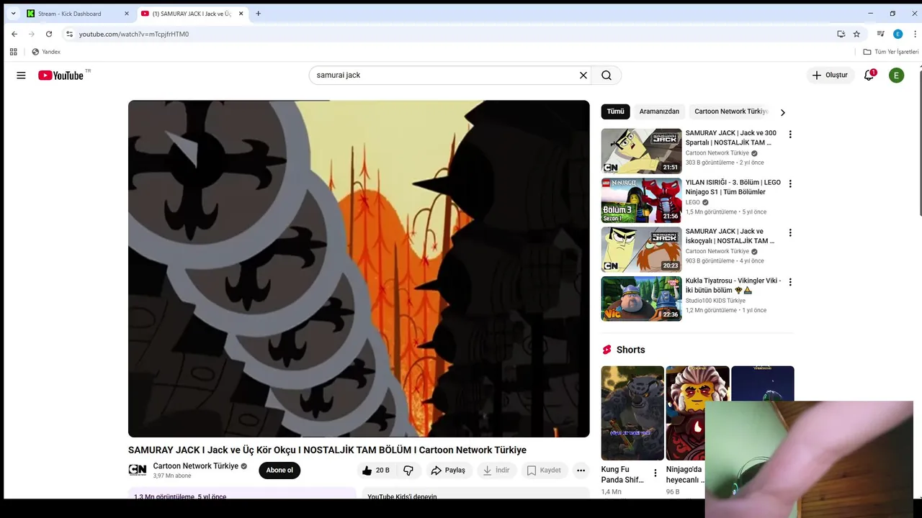Screen dimensions: 922x518
Task: Click the Cartoon Network channel avatar
Action: (x=137, y=471)
